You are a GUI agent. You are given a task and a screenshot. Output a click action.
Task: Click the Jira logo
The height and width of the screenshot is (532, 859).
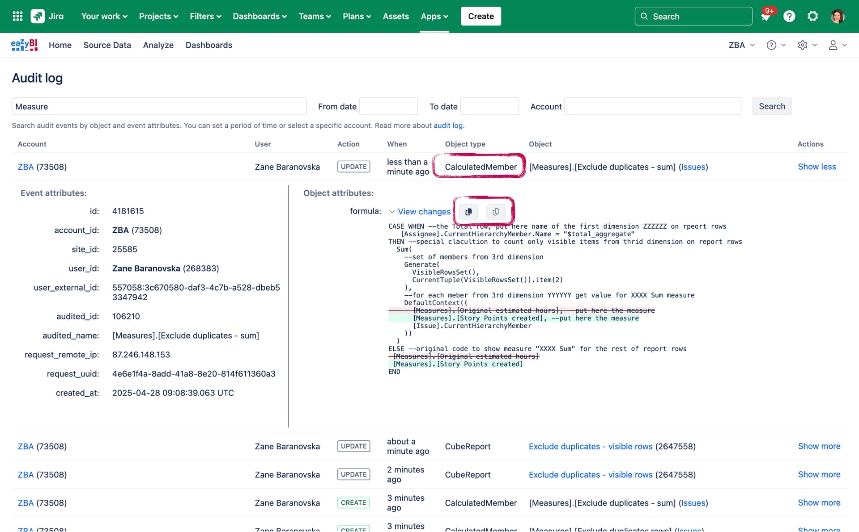pyautogui.click(x=47, y=16)
